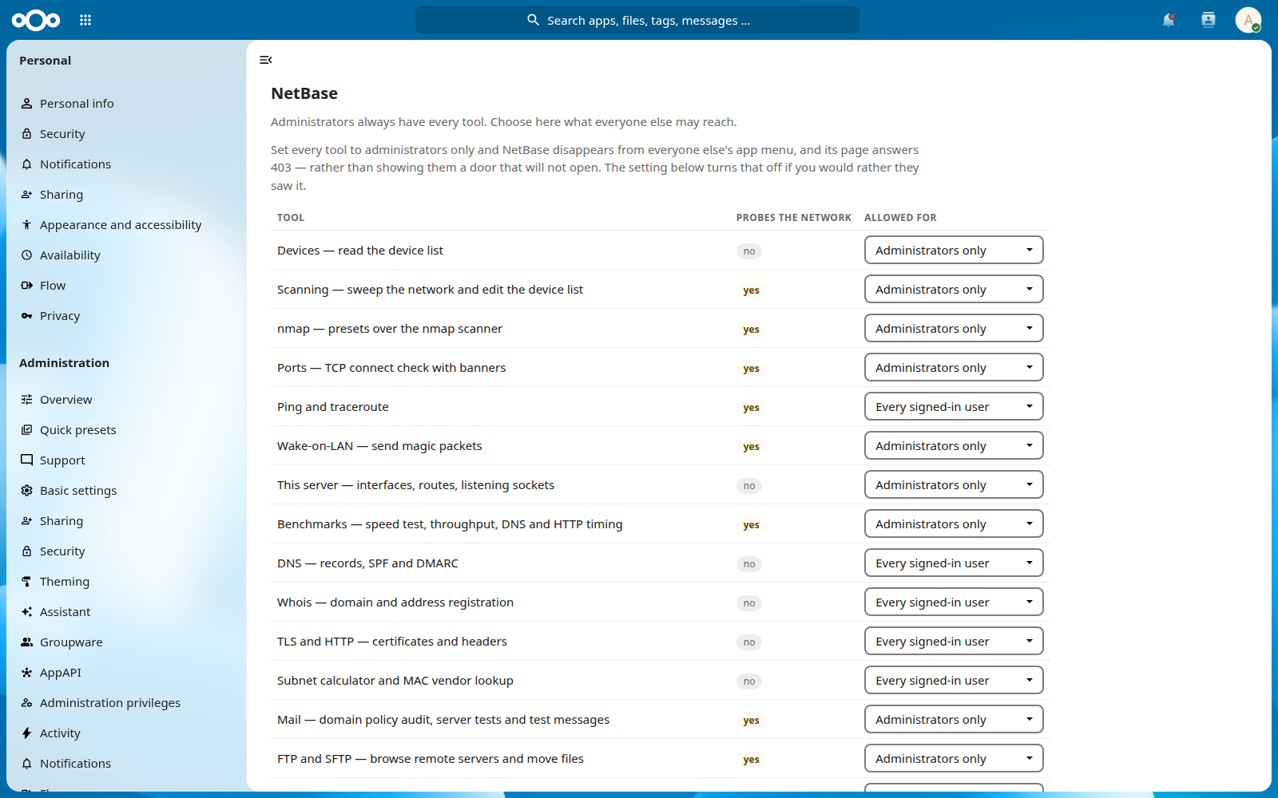Open the Administration Notifications page
Viewport: 1278px width, 798px height.
(x=126, y=764)
